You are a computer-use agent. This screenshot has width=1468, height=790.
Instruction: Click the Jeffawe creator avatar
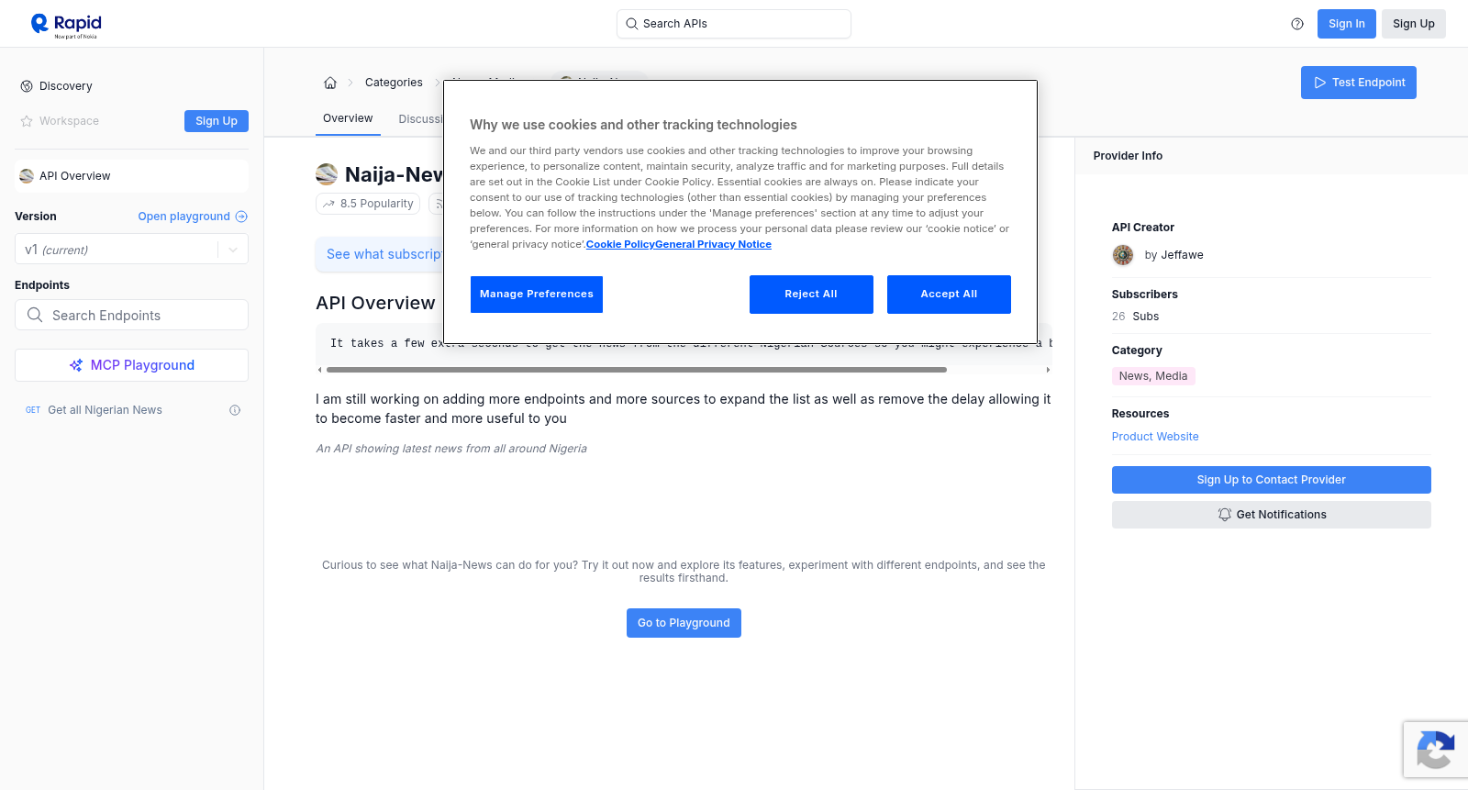[1123, 255]
